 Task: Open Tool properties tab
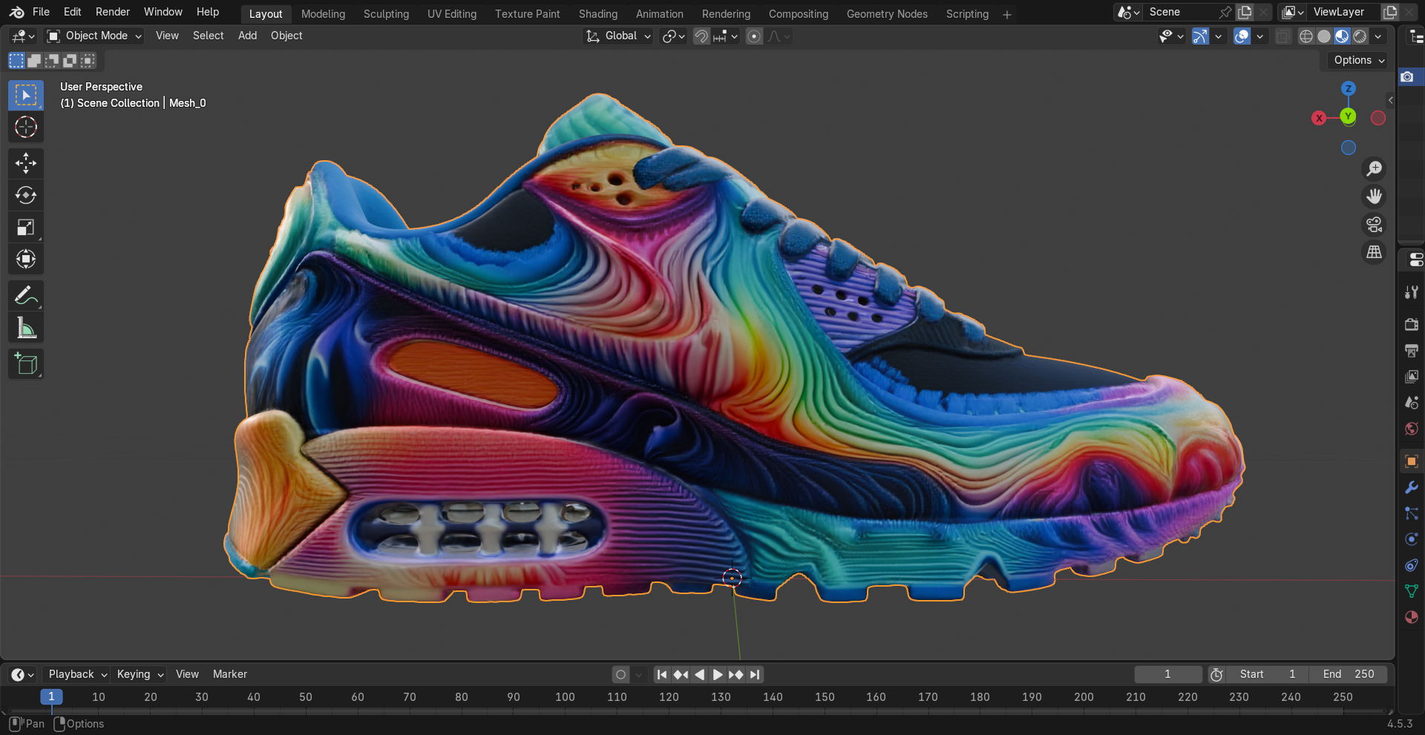[1412, 292]
